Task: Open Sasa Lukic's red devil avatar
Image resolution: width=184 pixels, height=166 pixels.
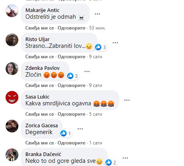Action: pos(12,97)
